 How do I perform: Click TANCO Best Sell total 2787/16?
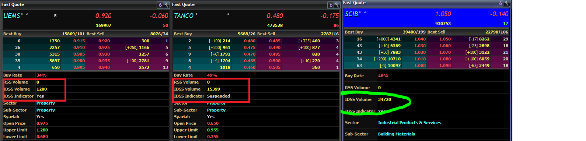(x=330, y=34)
